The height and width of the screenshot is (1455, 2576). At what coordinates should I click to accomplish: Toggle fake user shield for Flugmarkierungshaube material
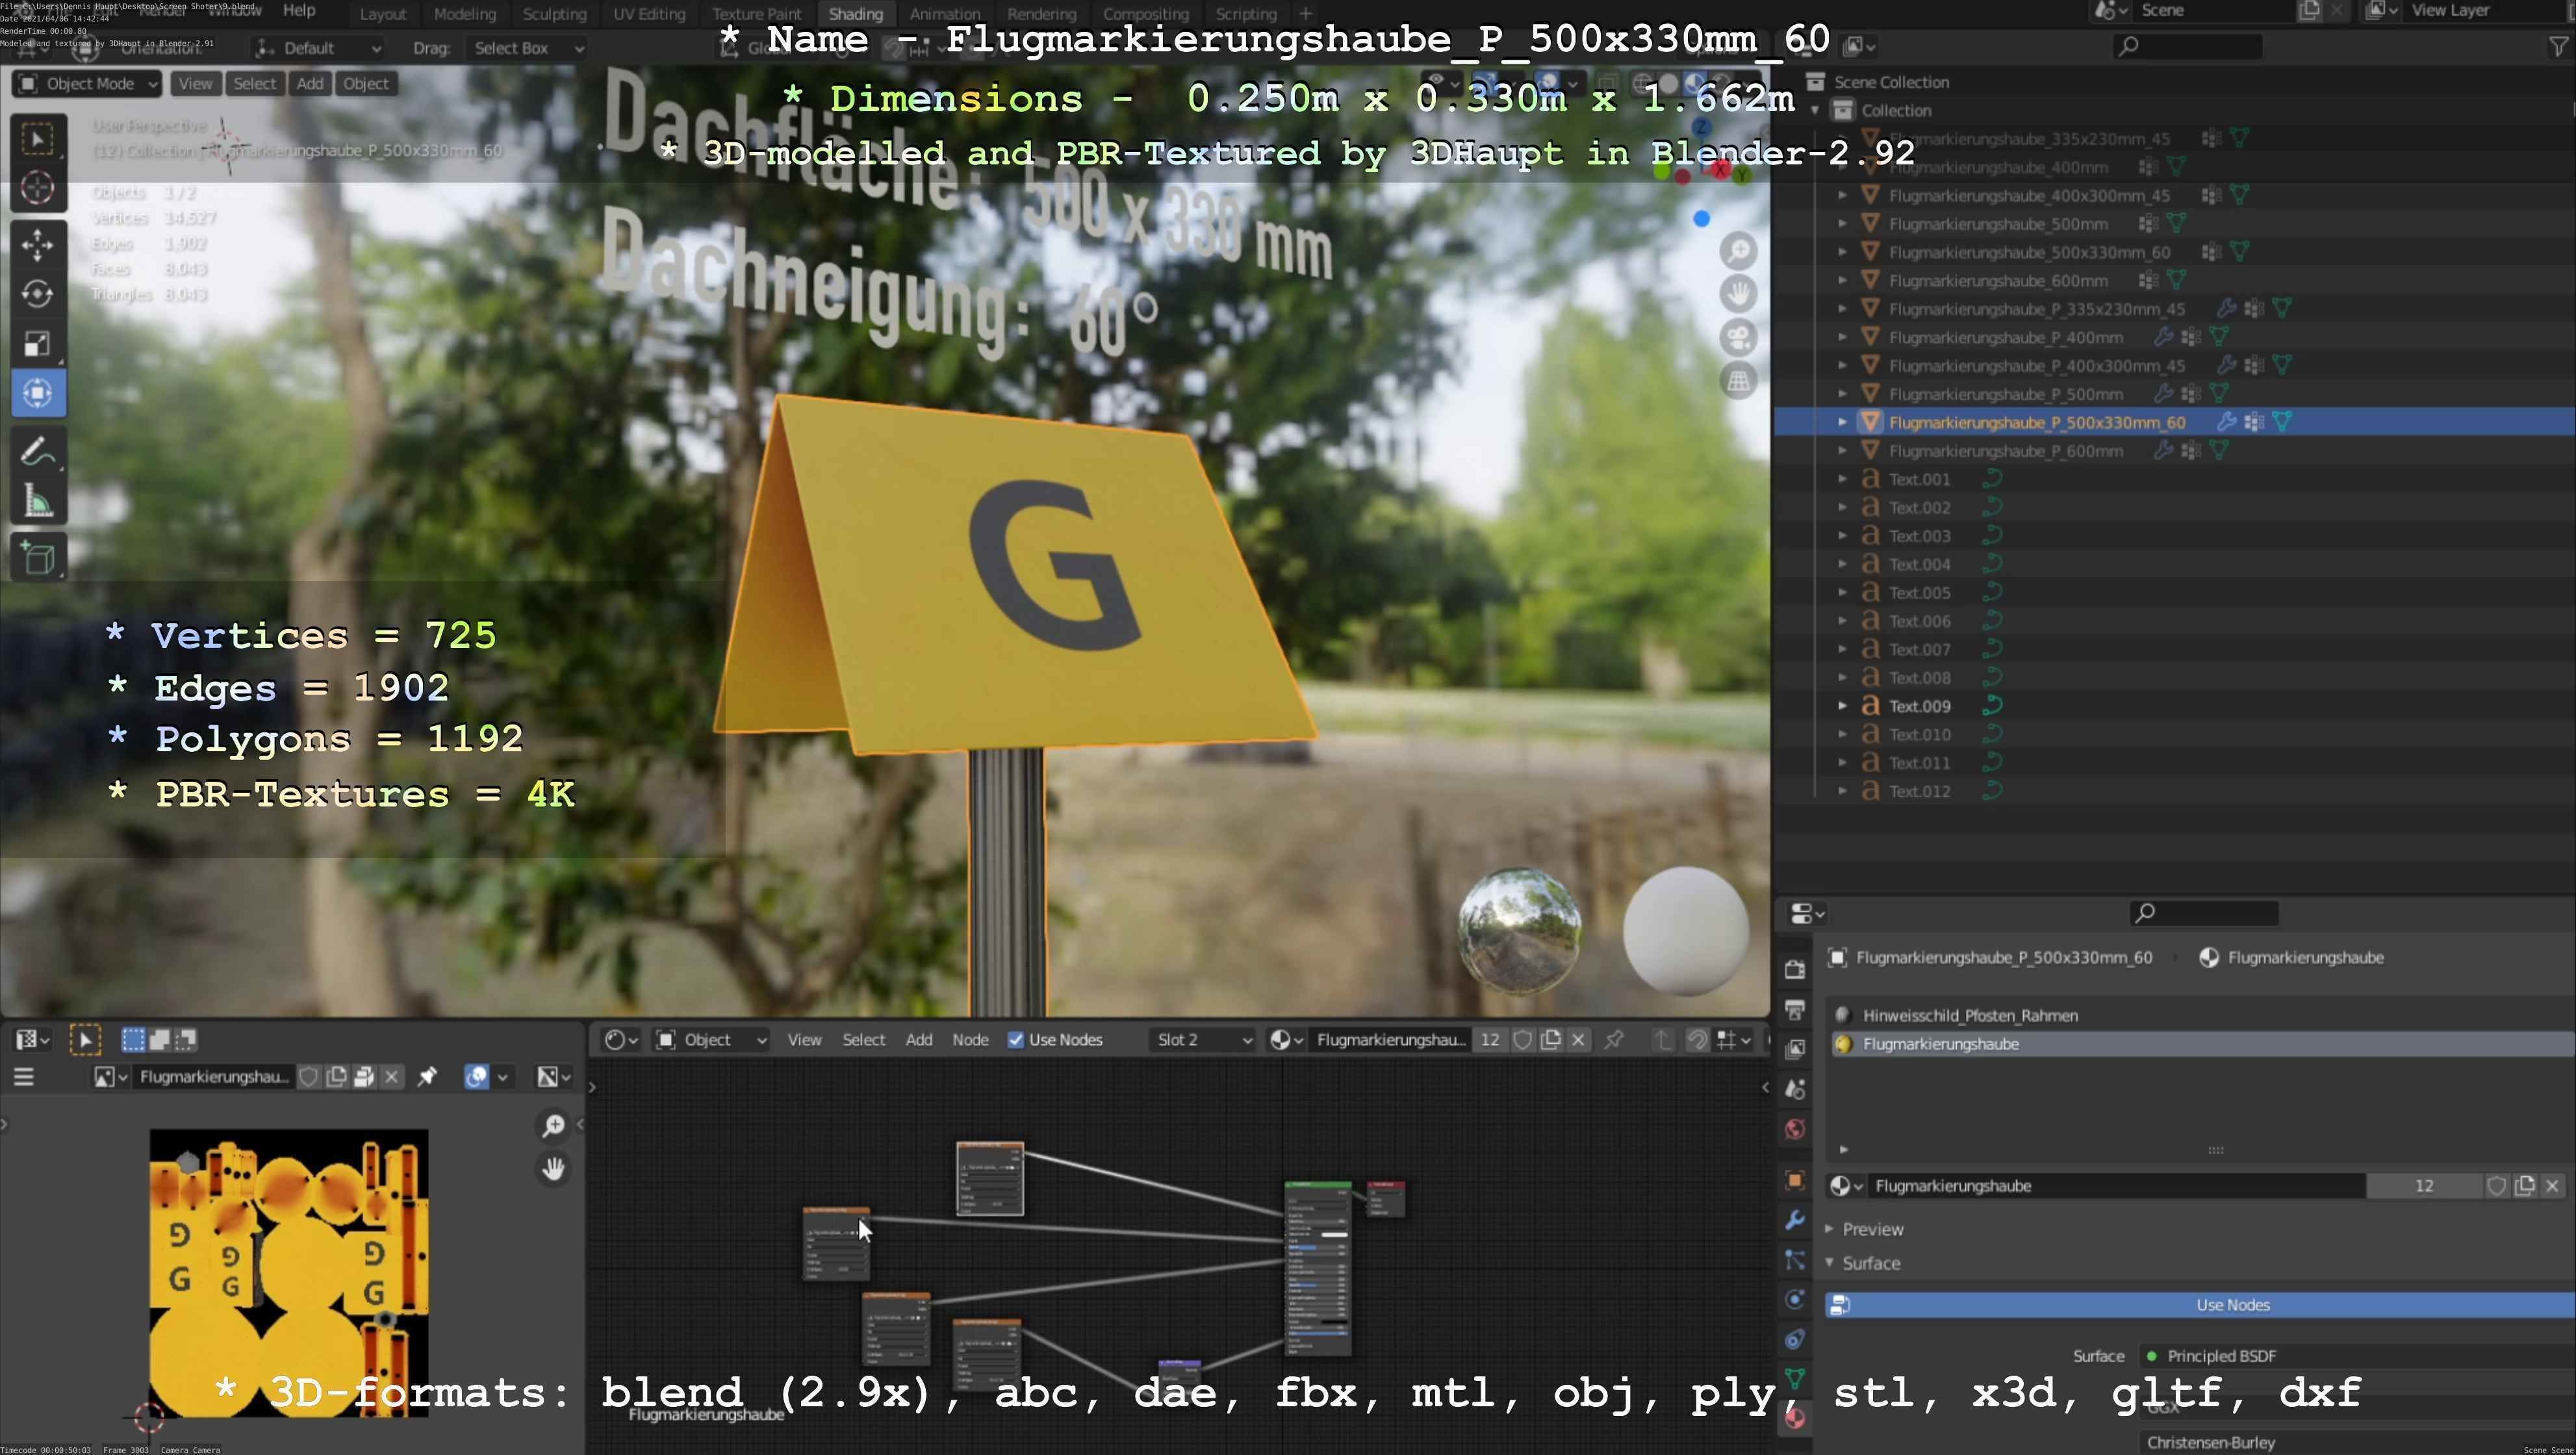2496,1186
